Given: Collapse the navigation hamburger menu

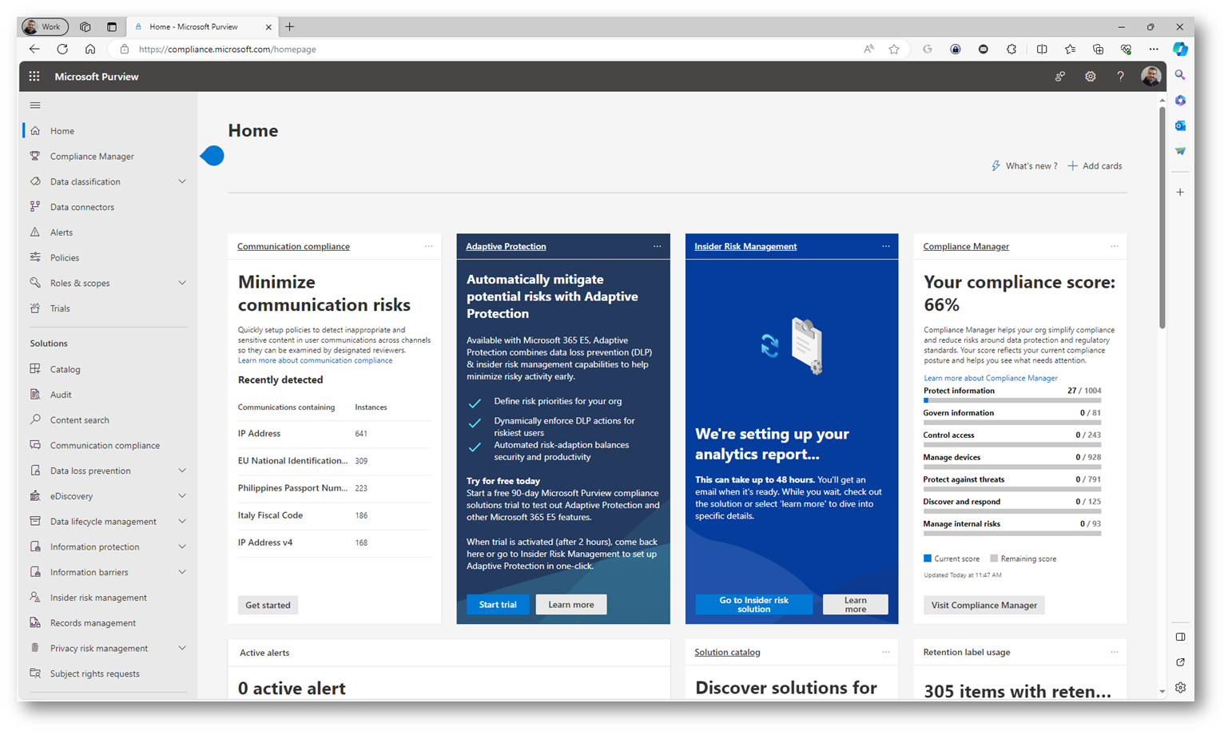Looking at the screenshot, I should 35,105.
